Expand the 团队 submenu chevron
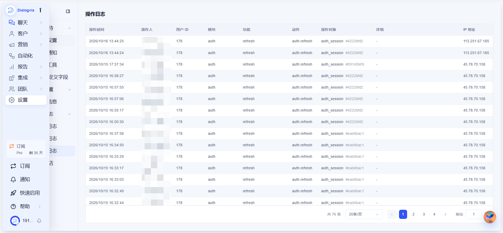 point(41,89)
